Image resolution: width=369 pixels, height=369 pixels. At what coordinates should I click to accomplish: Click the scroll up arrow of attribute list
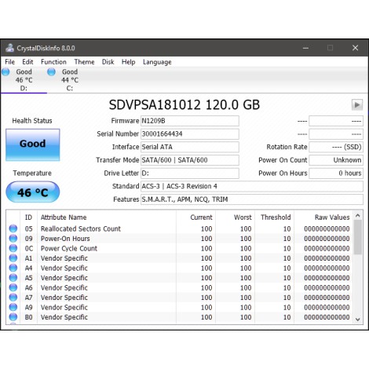click(358, 216)
